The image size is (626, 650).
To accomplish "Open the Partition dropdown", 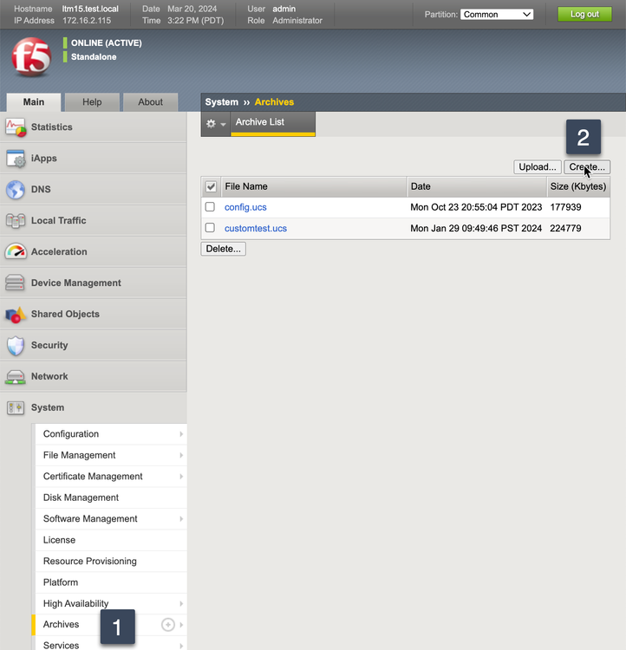I will (497, 15).
